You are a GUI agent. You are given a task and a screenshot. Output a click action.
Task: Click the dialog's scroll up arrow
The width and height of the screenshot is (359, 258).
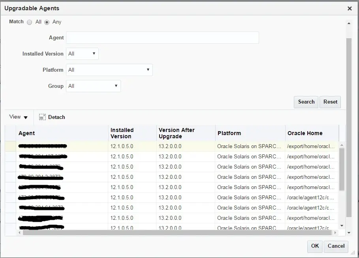click(349, 23)
